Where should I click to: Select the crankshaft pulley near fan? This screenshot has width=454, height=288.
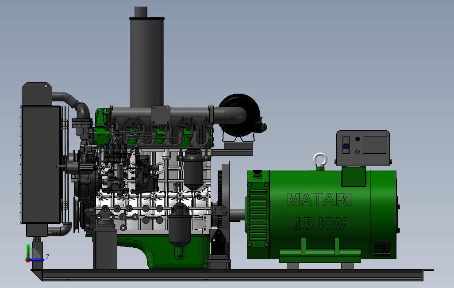77,215
